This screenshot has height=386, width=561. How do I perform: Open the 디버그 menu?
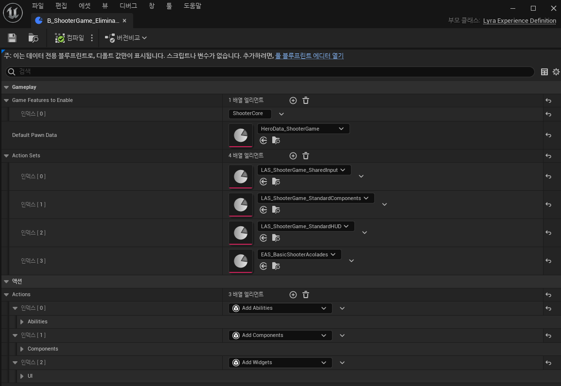128,6
